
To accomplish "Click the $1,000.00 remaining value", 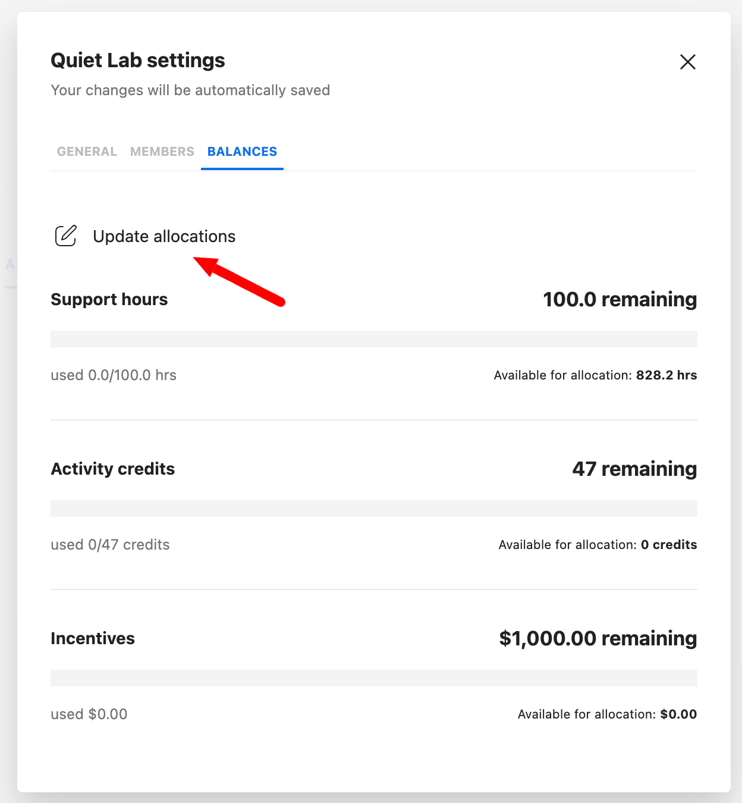I will [598, 638].
